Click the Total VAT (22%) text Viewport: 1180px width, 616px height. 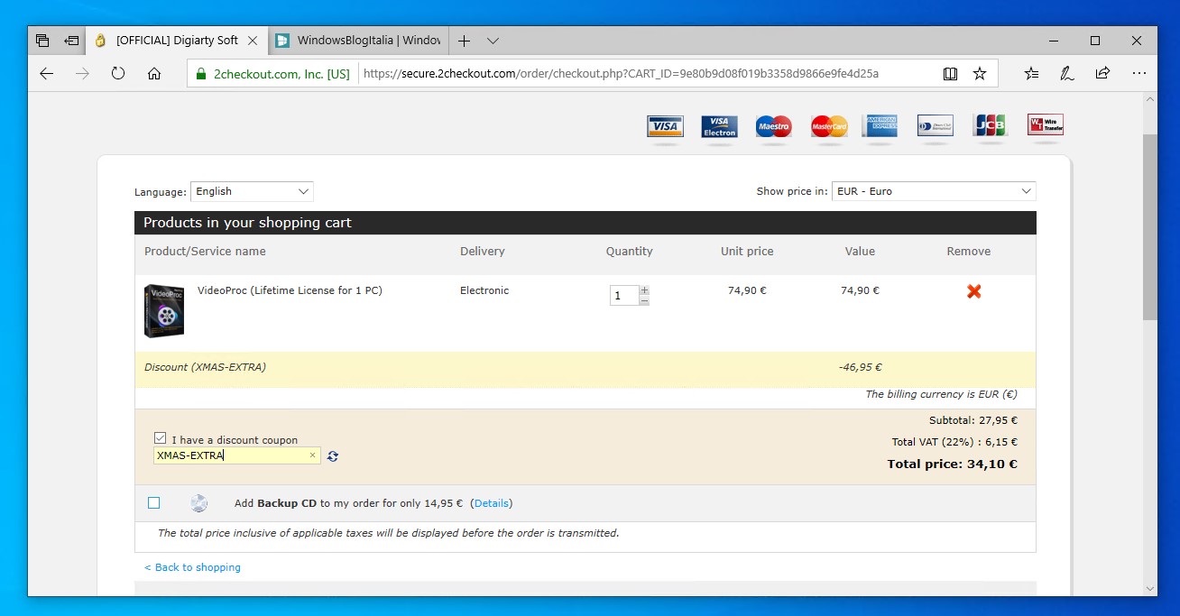(x=935, y=442)
